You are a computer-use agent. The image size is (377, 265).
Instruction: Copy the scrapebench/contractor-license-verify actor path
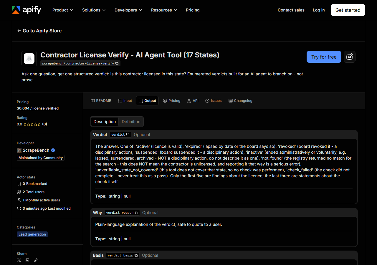[x=117, y=63]
